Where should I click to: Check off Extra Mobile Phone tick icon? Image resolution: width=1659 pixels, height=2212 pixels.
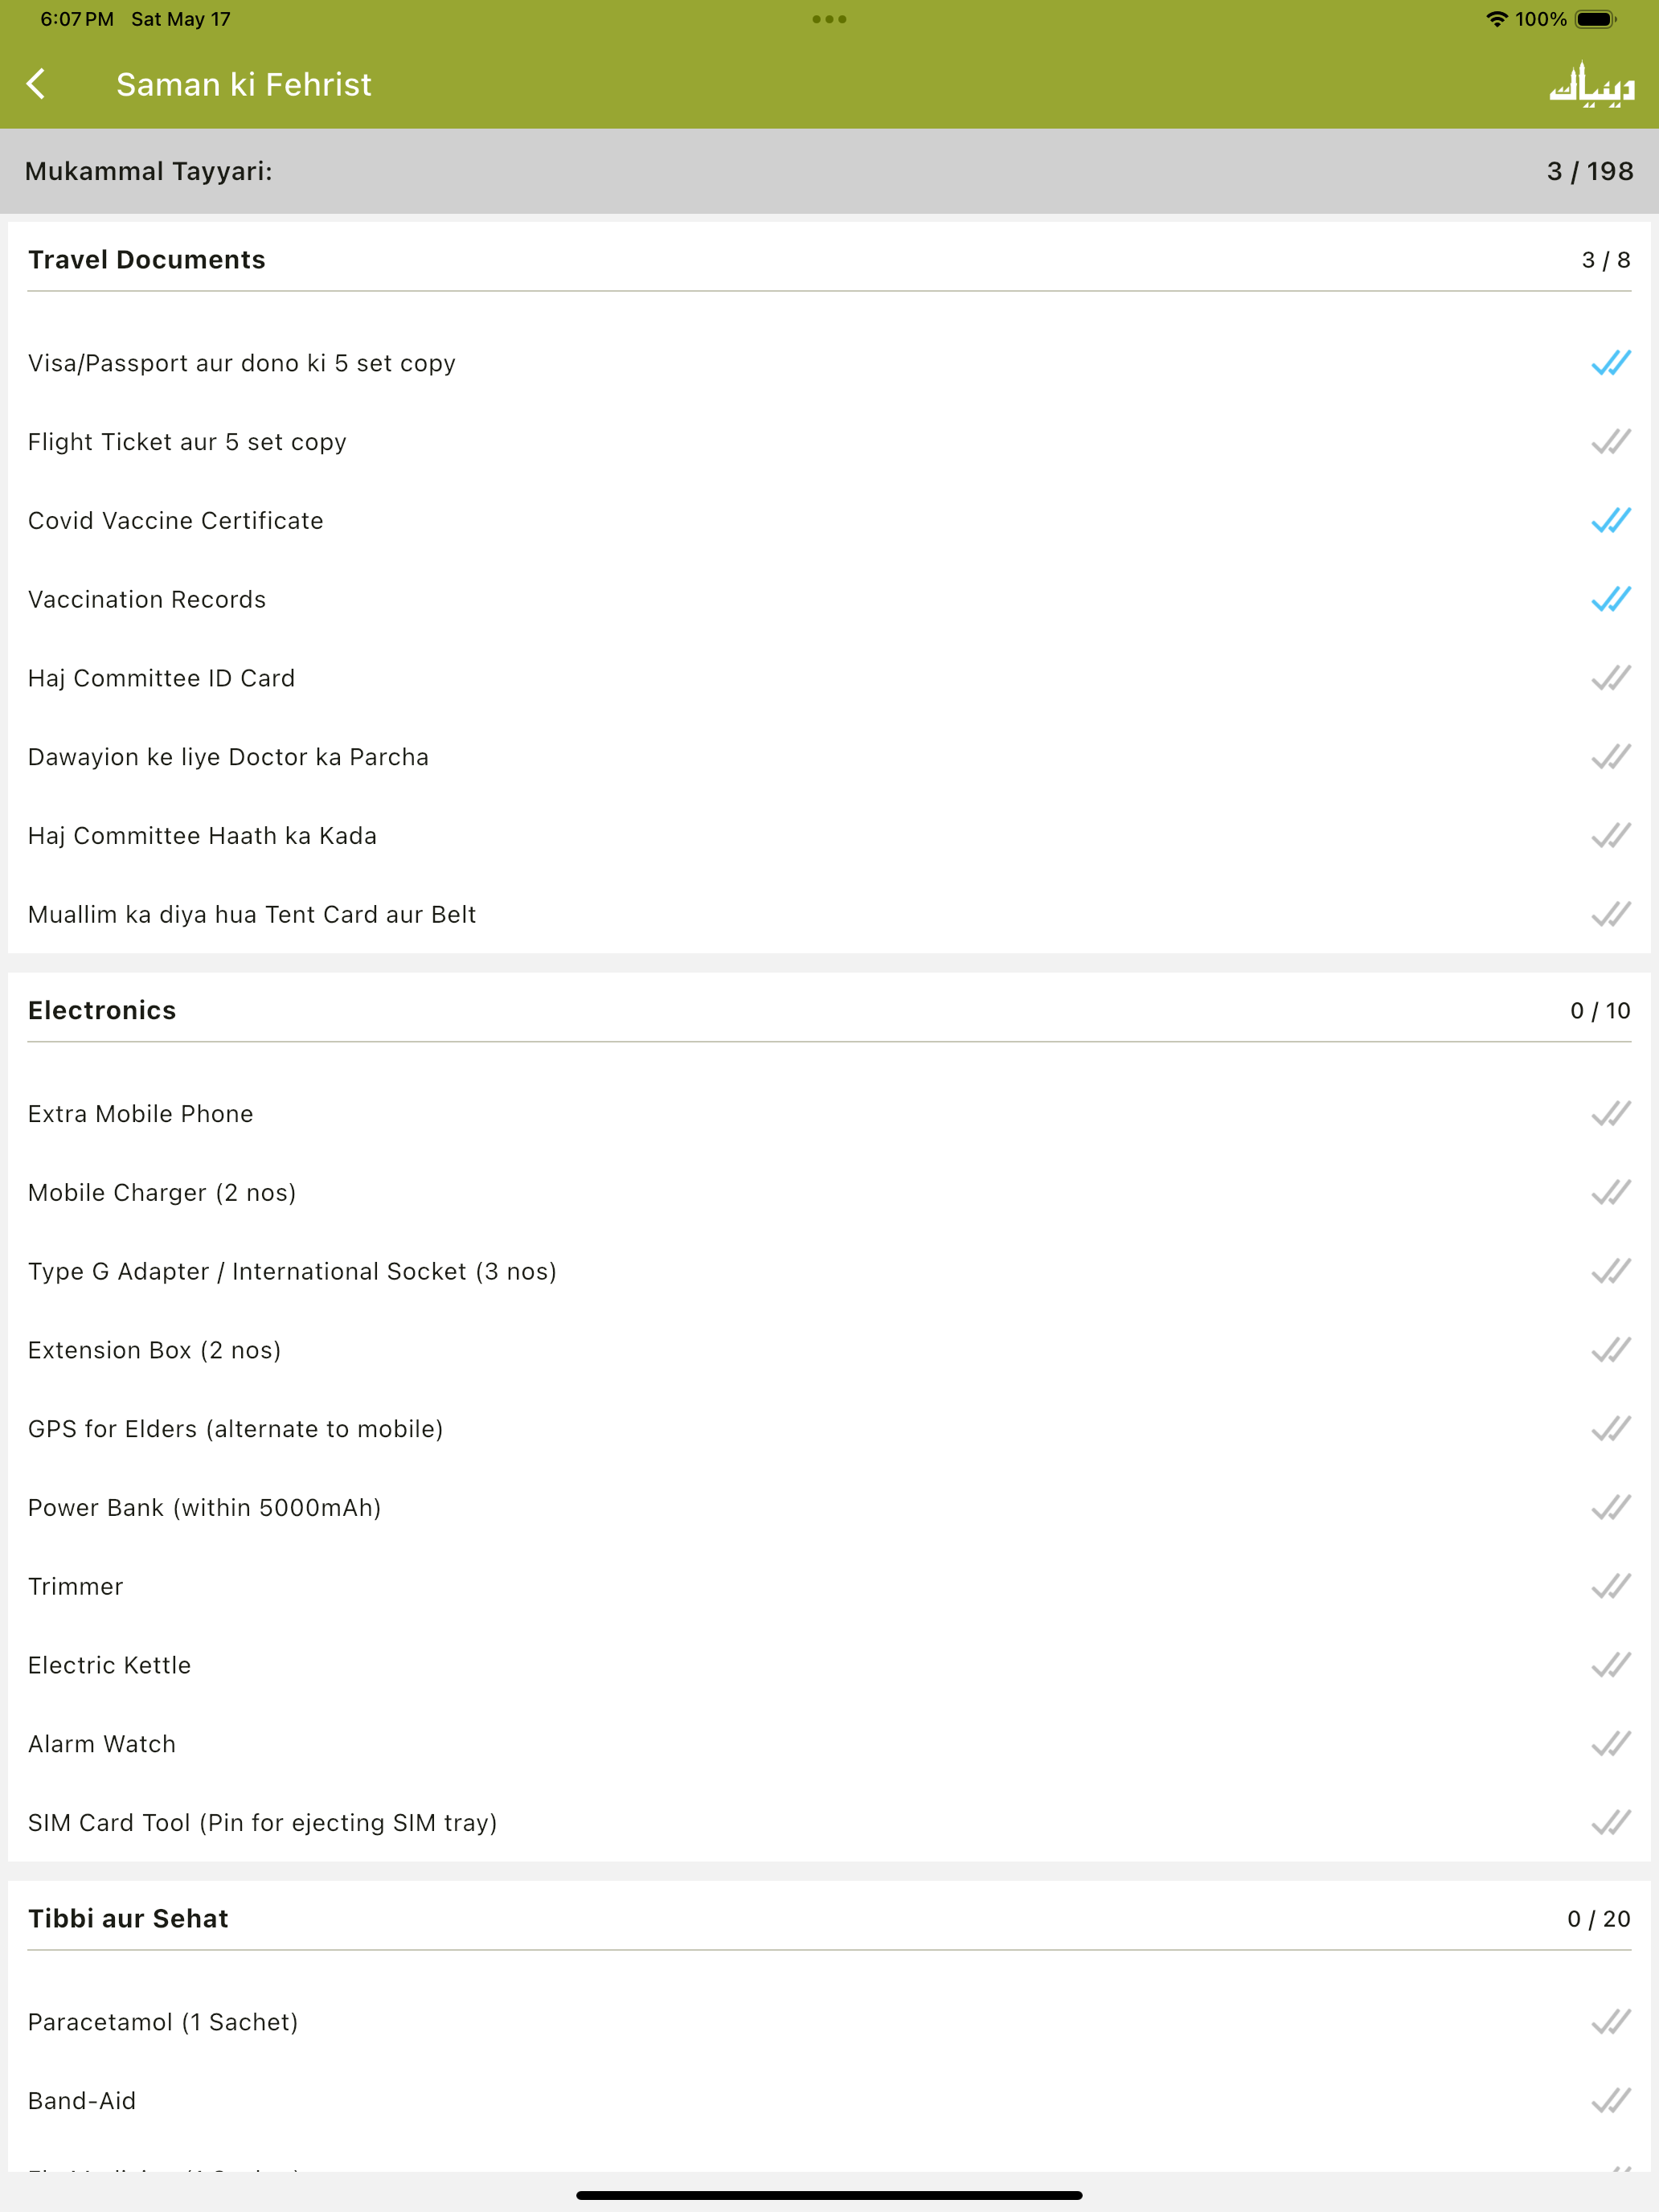[1610, 1114]
